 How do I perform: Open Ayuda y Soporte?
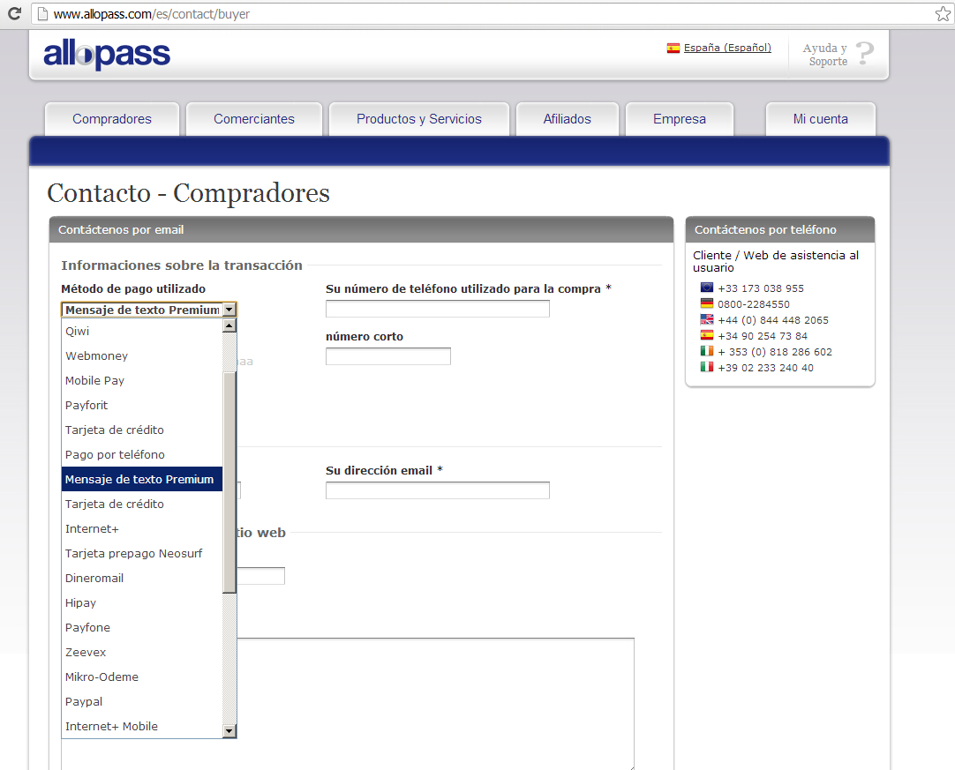point(827,55)
